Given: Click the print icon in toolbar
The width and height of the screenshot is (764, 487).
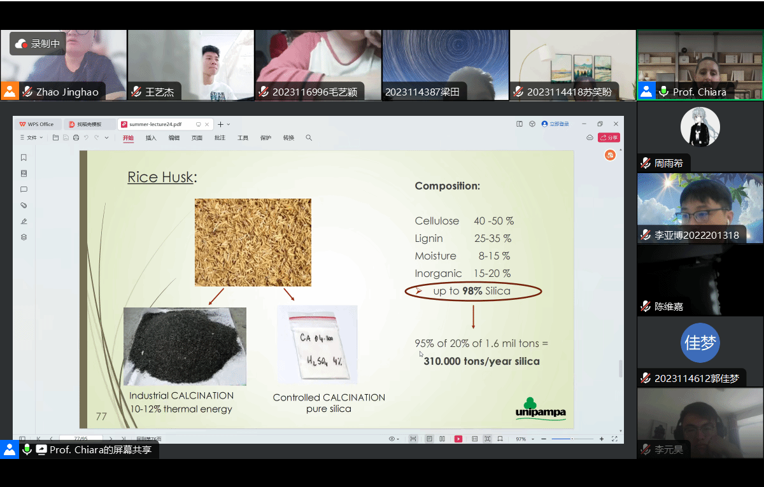Looking at the screenshot, I should click(76, 138).
